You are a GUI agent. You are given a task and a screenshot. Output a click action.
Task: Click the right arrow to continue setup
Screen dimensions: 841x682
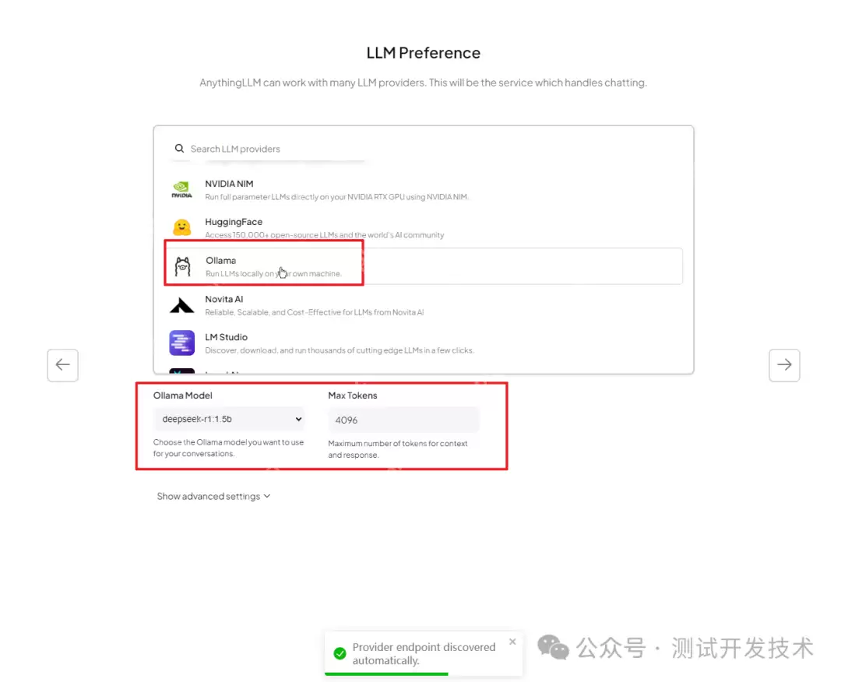[784, 364]
